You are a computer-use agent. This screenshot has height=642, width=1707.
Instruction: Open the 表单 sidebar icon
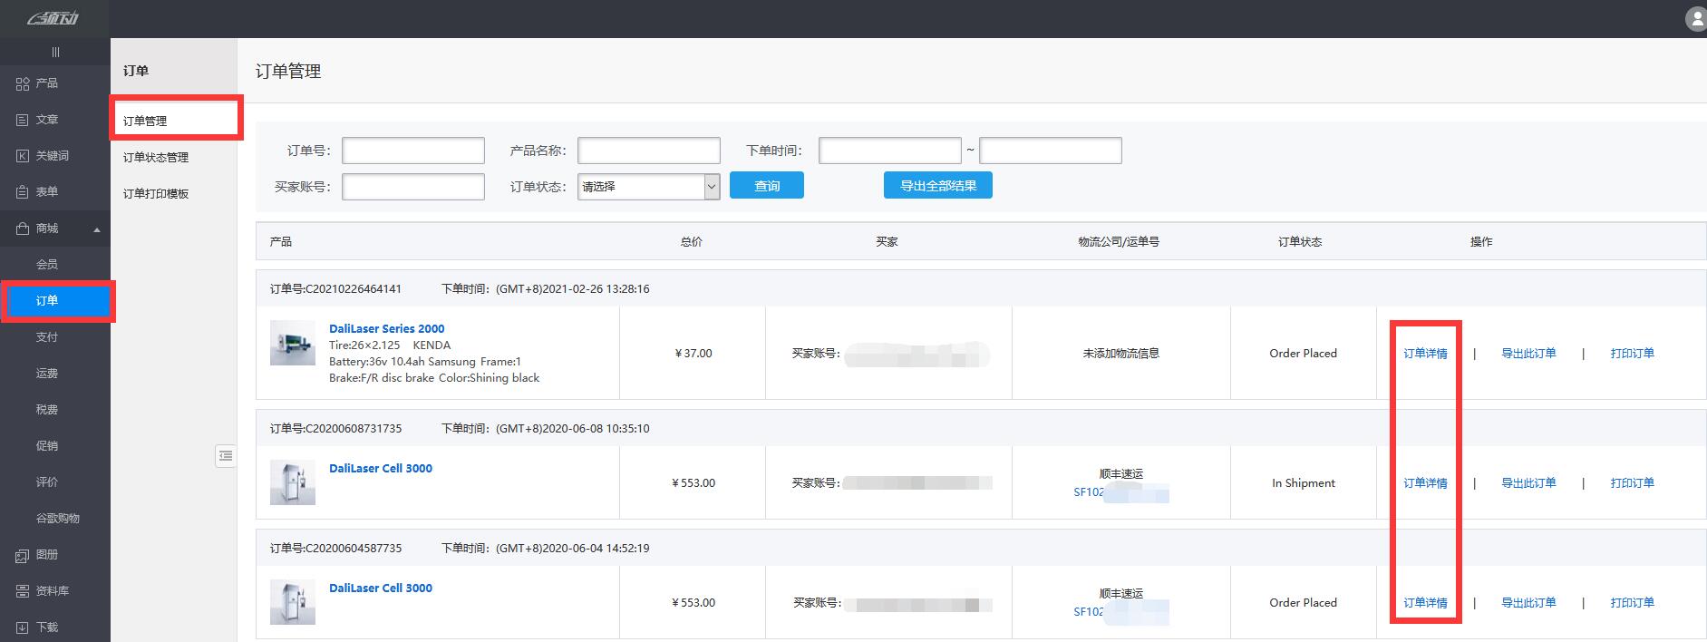click(x=23, y=192)
